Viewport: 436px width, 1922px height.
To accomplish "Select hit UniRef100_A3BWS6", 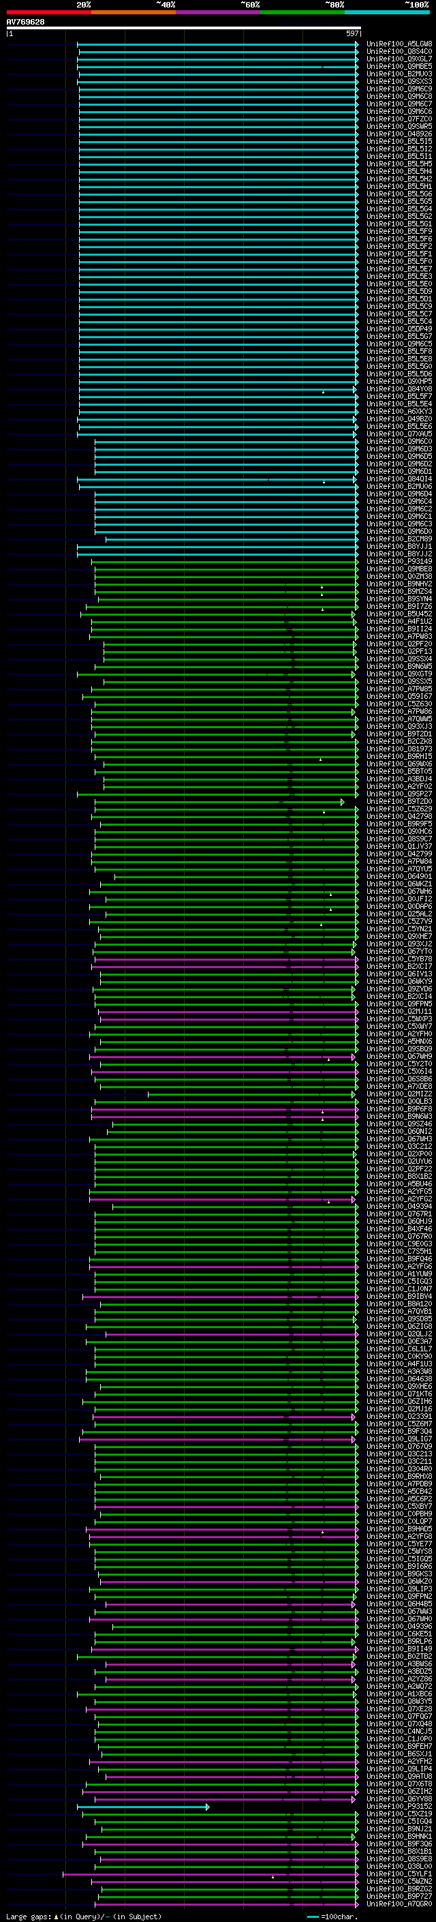I will (x=399, y=1664).
